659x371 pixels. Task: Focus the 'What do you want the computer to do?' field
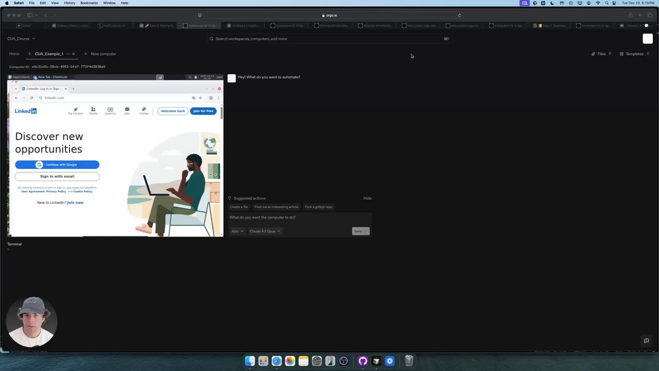[x=300, y=217]
